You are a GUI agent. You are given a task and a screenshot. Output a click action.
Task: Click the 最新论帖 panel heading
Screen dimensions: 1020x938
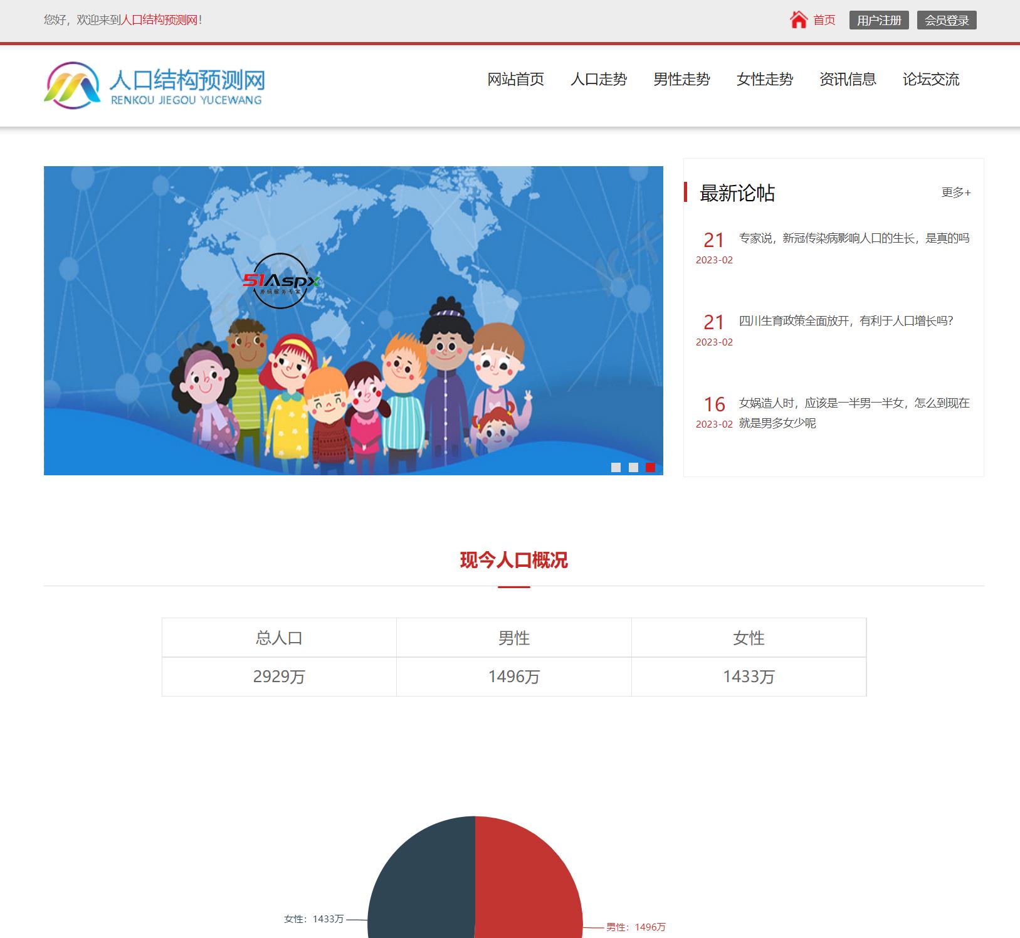coord(737,192)
